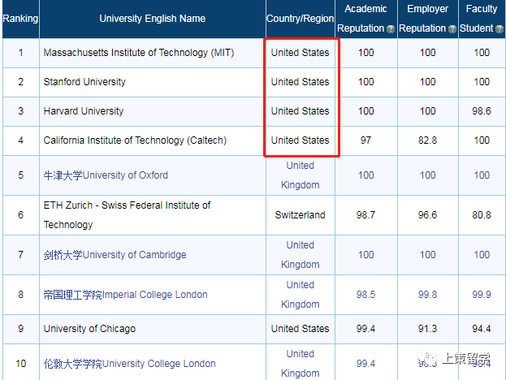Click the University English Name header
The width and height of the screenshot is (506, 380).
pyautogui.click(x=153, y=19)
